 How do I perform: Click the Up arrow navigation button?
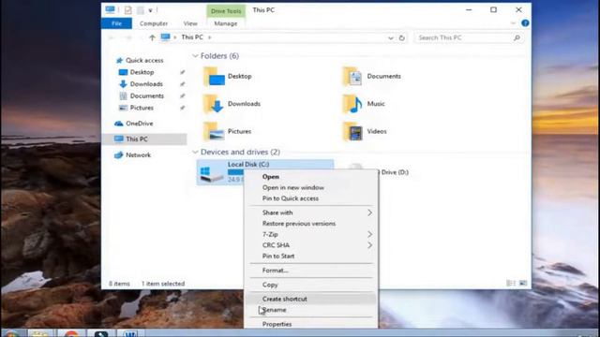point(152,37)
